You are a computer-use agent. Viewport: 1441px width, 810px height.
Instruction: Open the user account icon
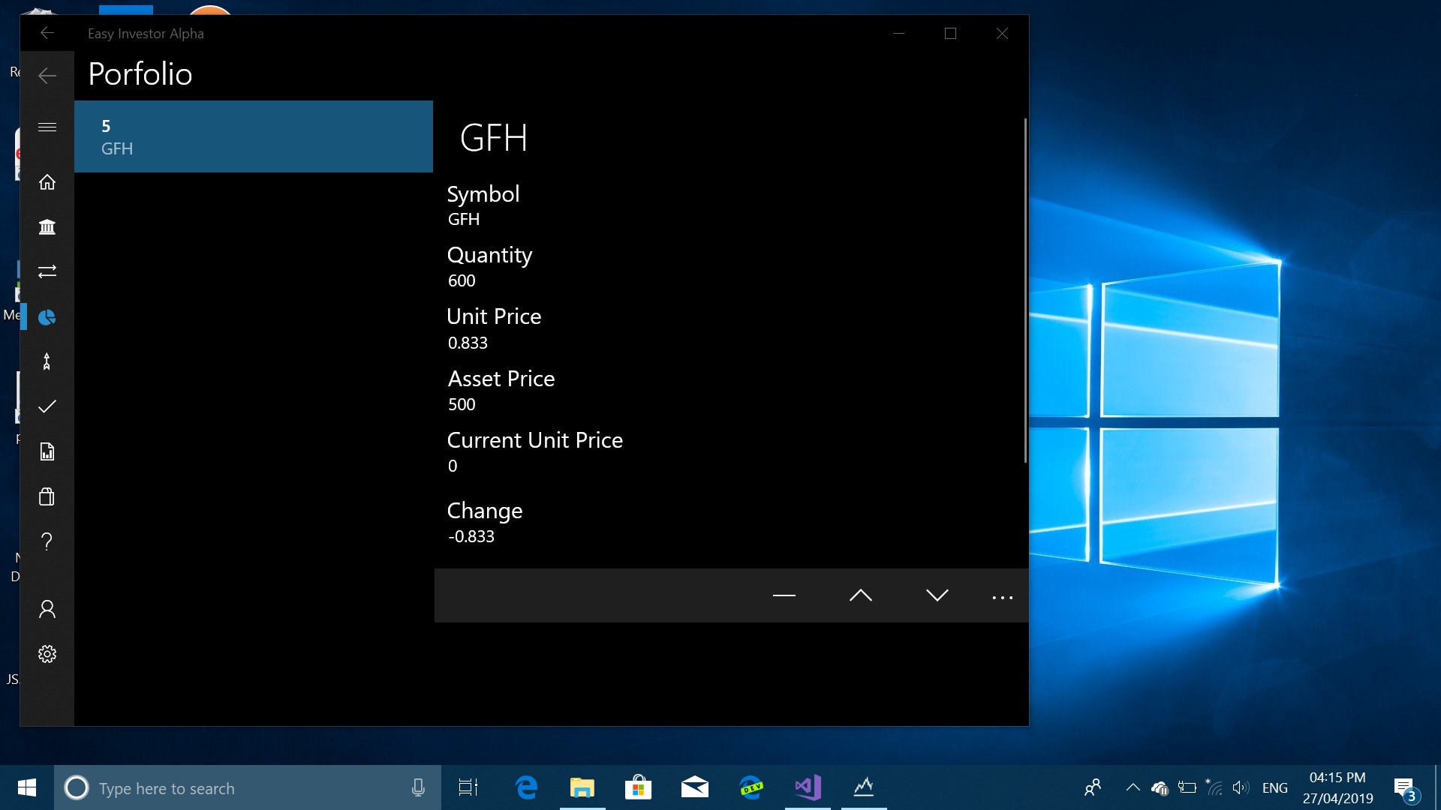[x=47, y=609]
